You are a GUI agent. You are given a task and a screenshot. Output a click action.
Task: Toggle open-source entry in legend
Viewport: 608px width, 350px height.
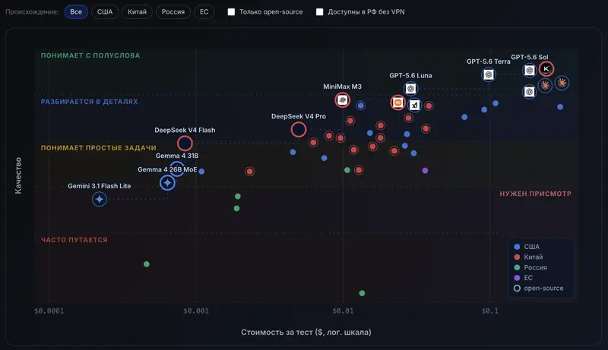click(x=539, y=288)
